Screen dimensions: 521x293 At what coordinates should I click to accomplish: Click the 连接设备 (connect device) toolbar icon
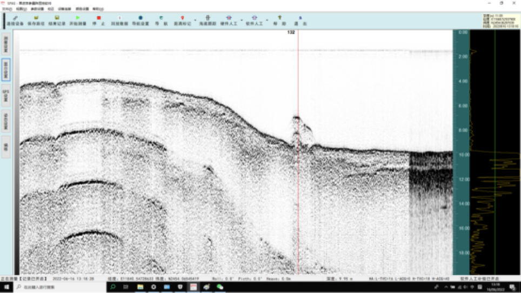15,21
